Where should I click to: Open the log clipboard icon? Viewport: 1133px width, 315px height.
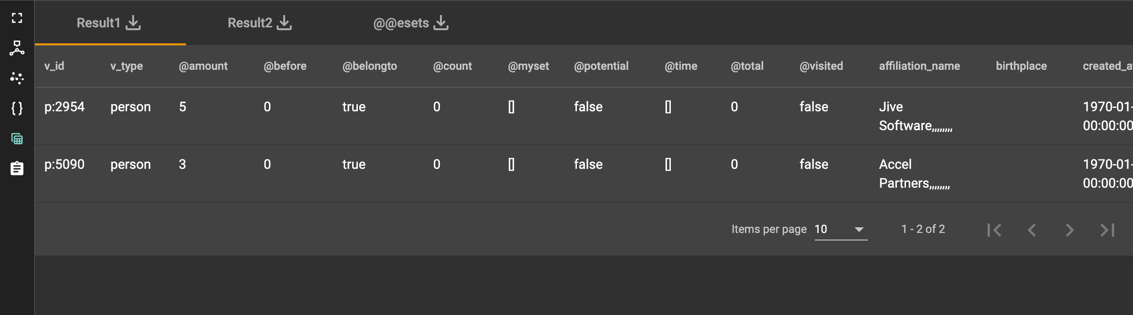click(x=17, y=168)
